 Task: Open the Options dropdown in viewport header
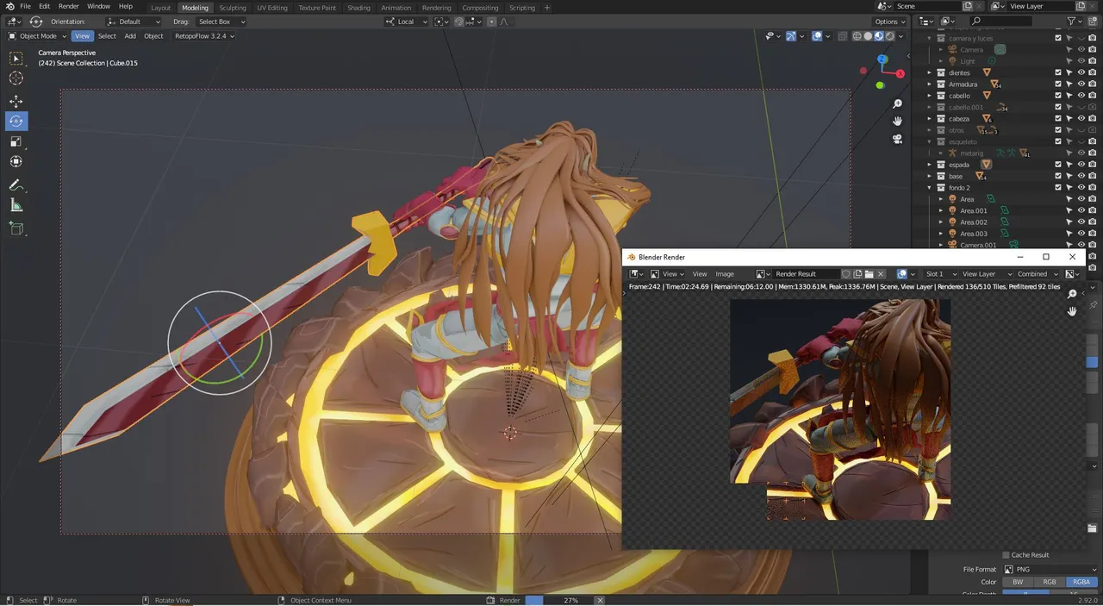coord(889,22)
